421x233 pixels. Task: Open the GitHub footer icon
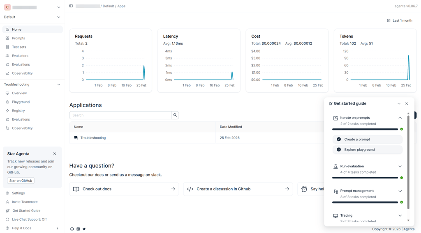(72, 229)
